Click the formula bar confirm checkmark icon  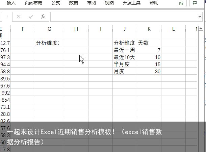[31, 17]
